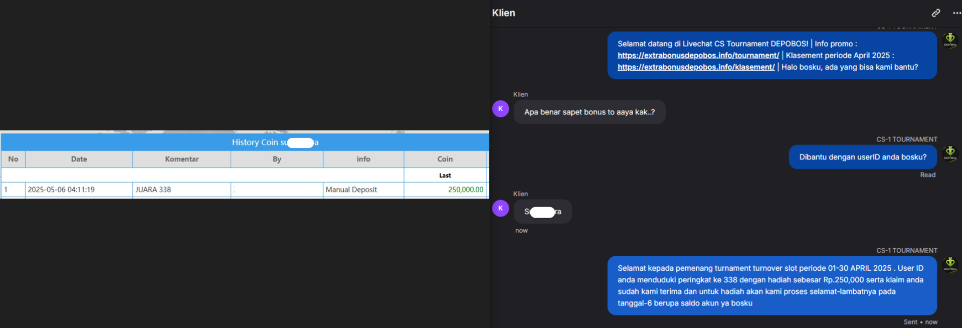Viewport: 962px width, 328px height.
Task: Click message 'Dibantu dengan userID anda bosku?'
Action: [863, 157]
